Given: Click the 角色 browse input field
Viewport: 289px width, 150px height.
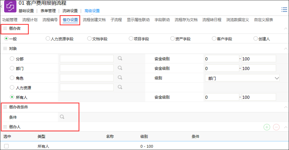Looking at the screenshot, I should [x=87, y=78].
